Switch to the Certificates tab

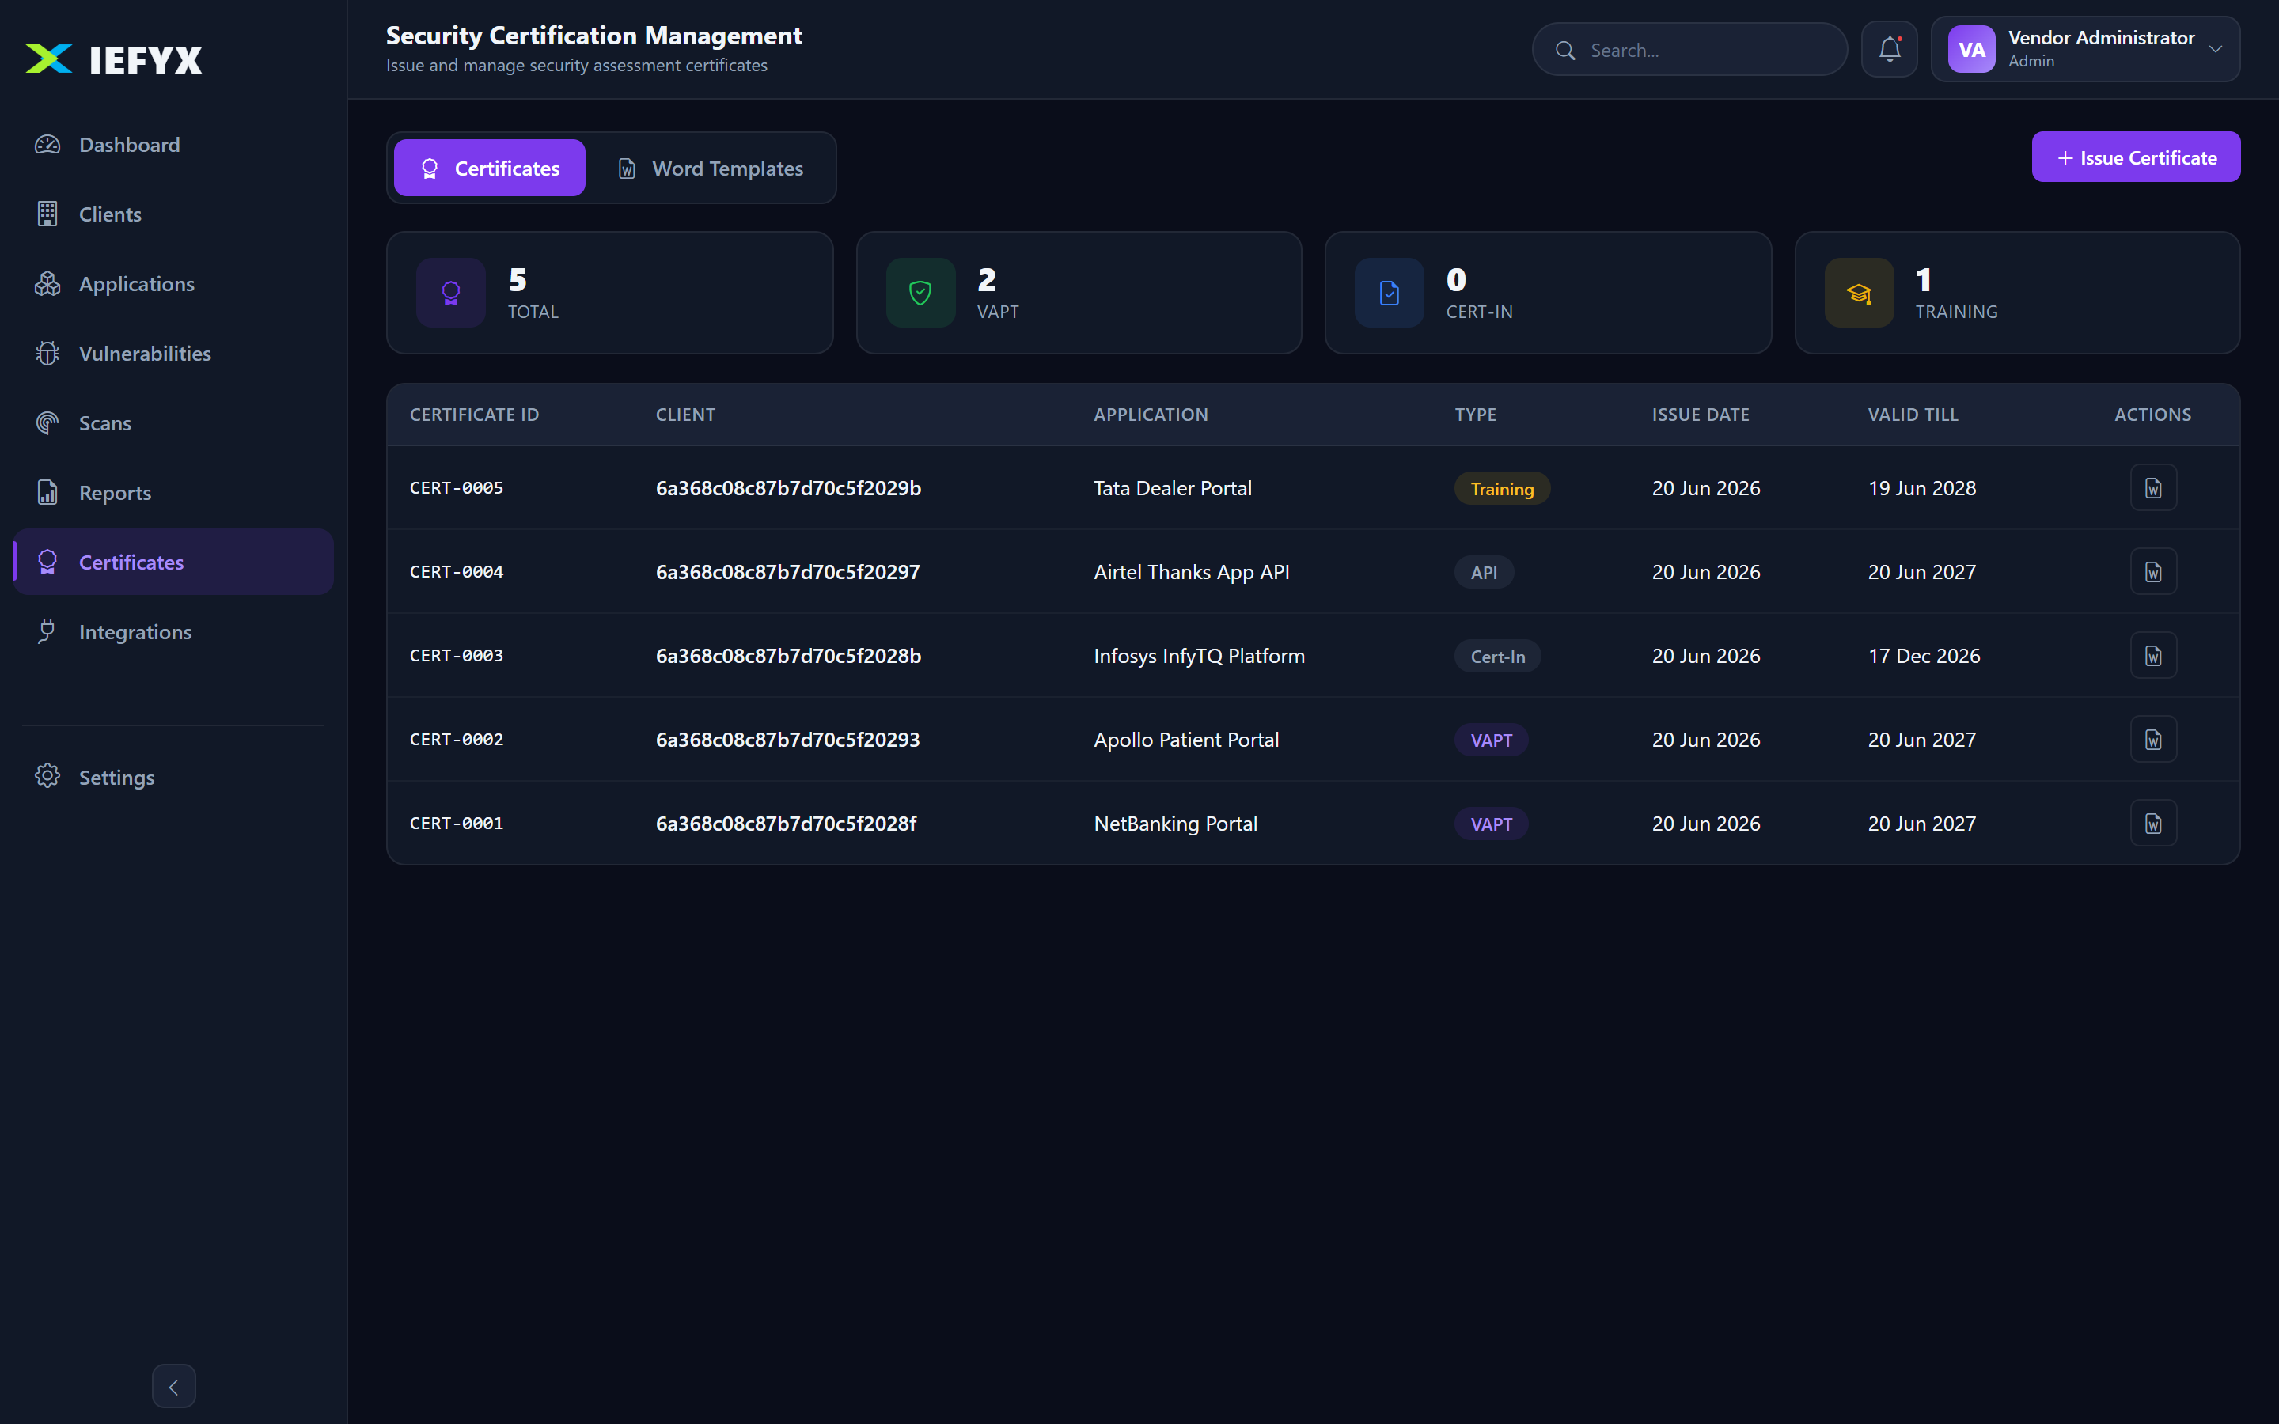(490, 168)
